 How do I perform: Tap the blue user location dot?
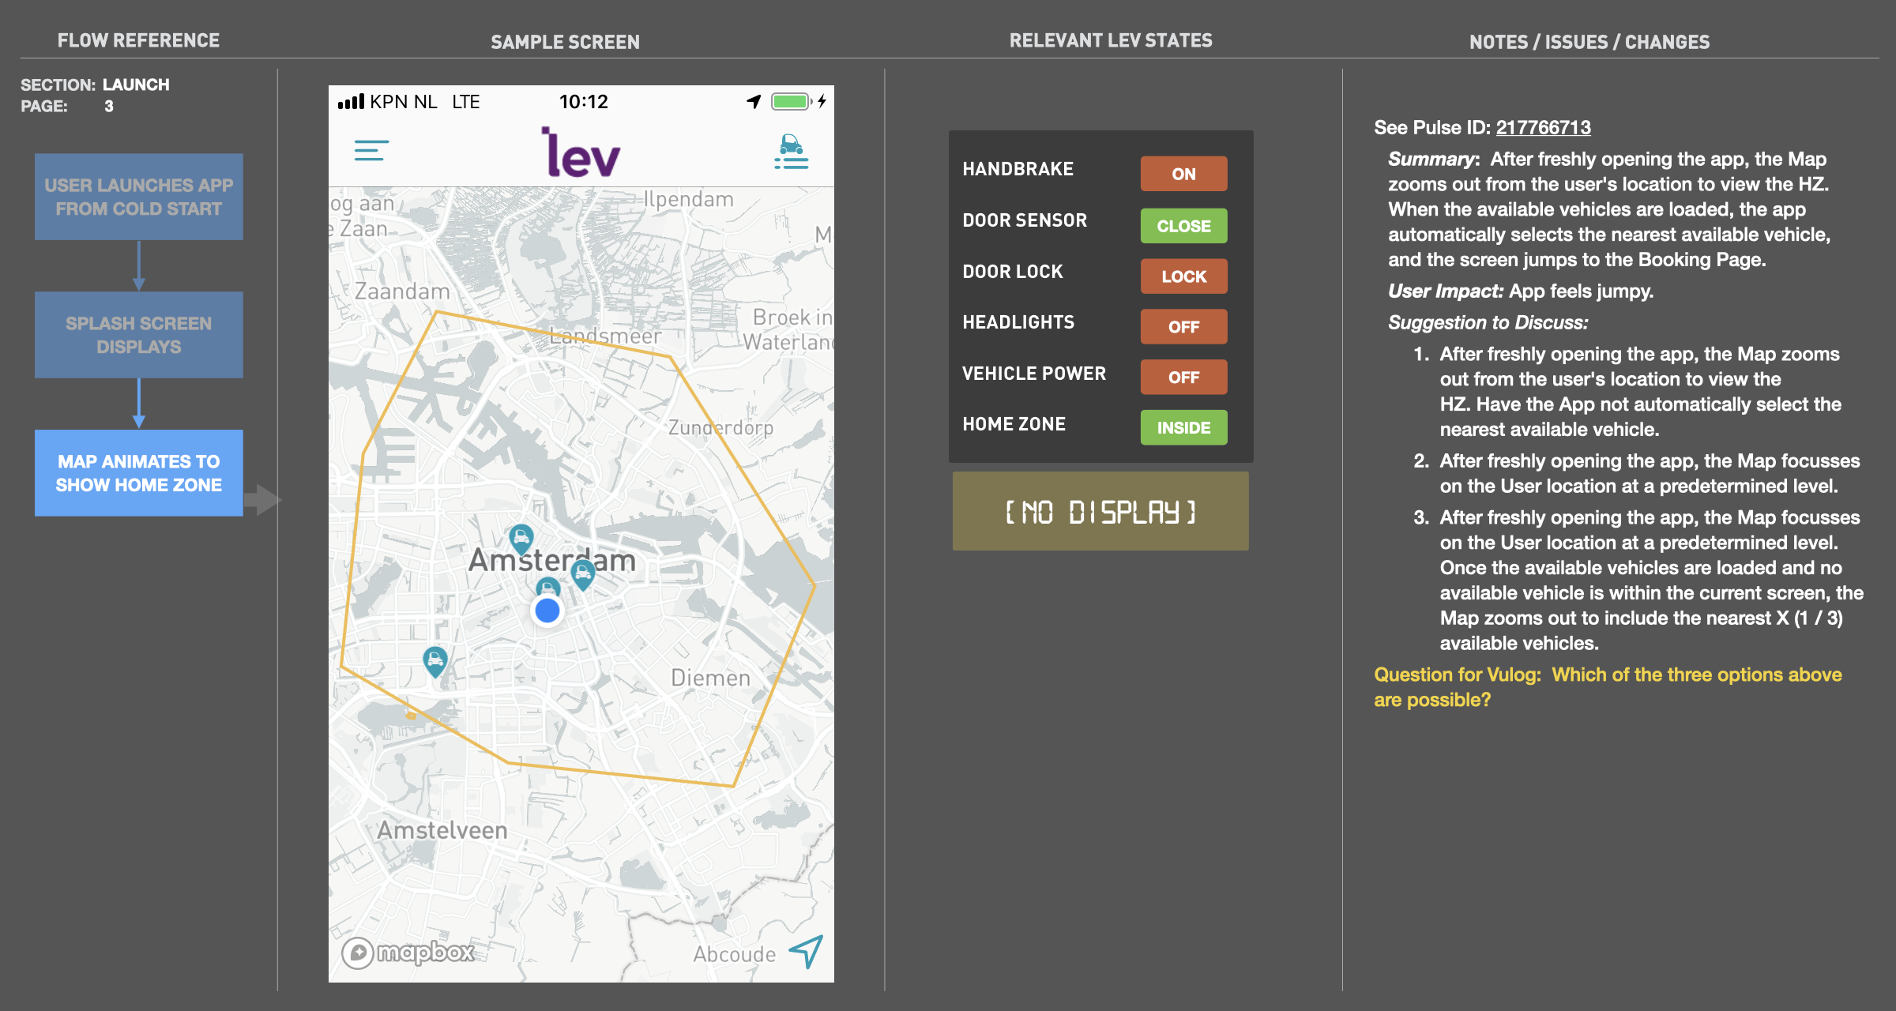pos(547,611)
